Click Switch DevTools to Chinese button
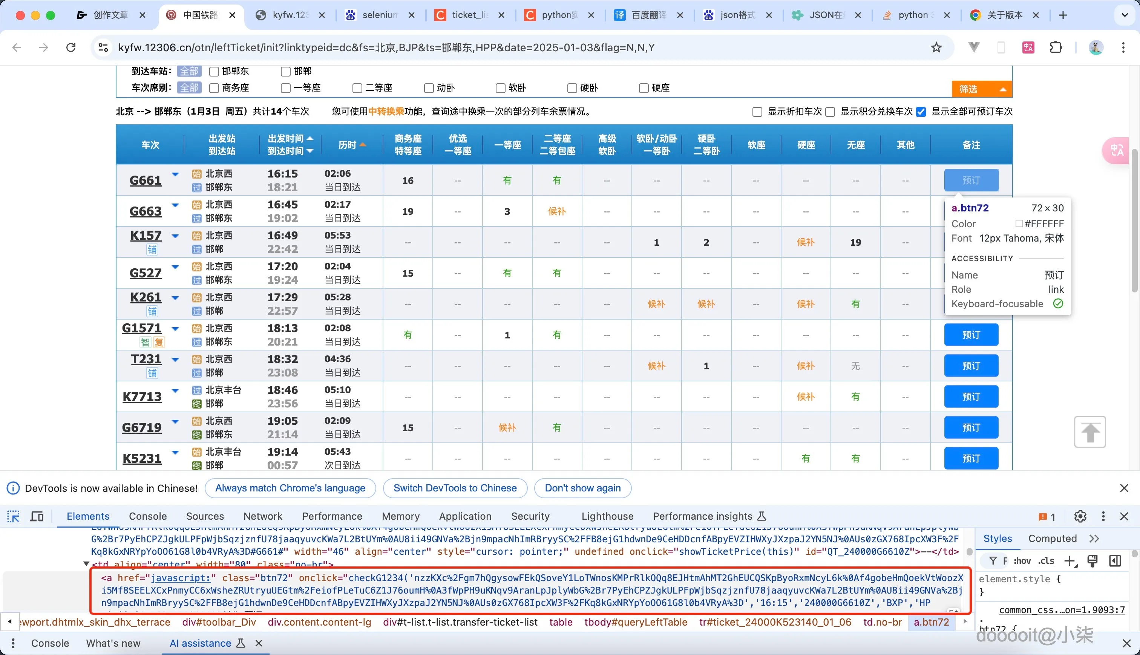The image size is (1140, 655). point(455,488)
